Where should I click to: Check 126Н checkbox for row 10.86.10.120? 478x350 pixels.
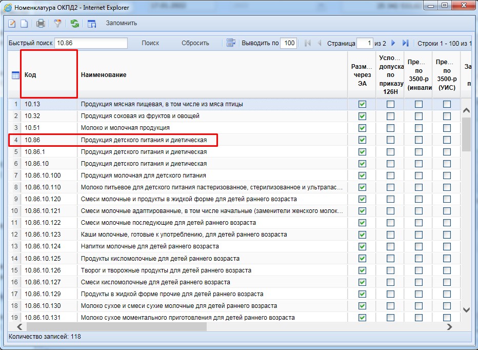click(390, 199)
